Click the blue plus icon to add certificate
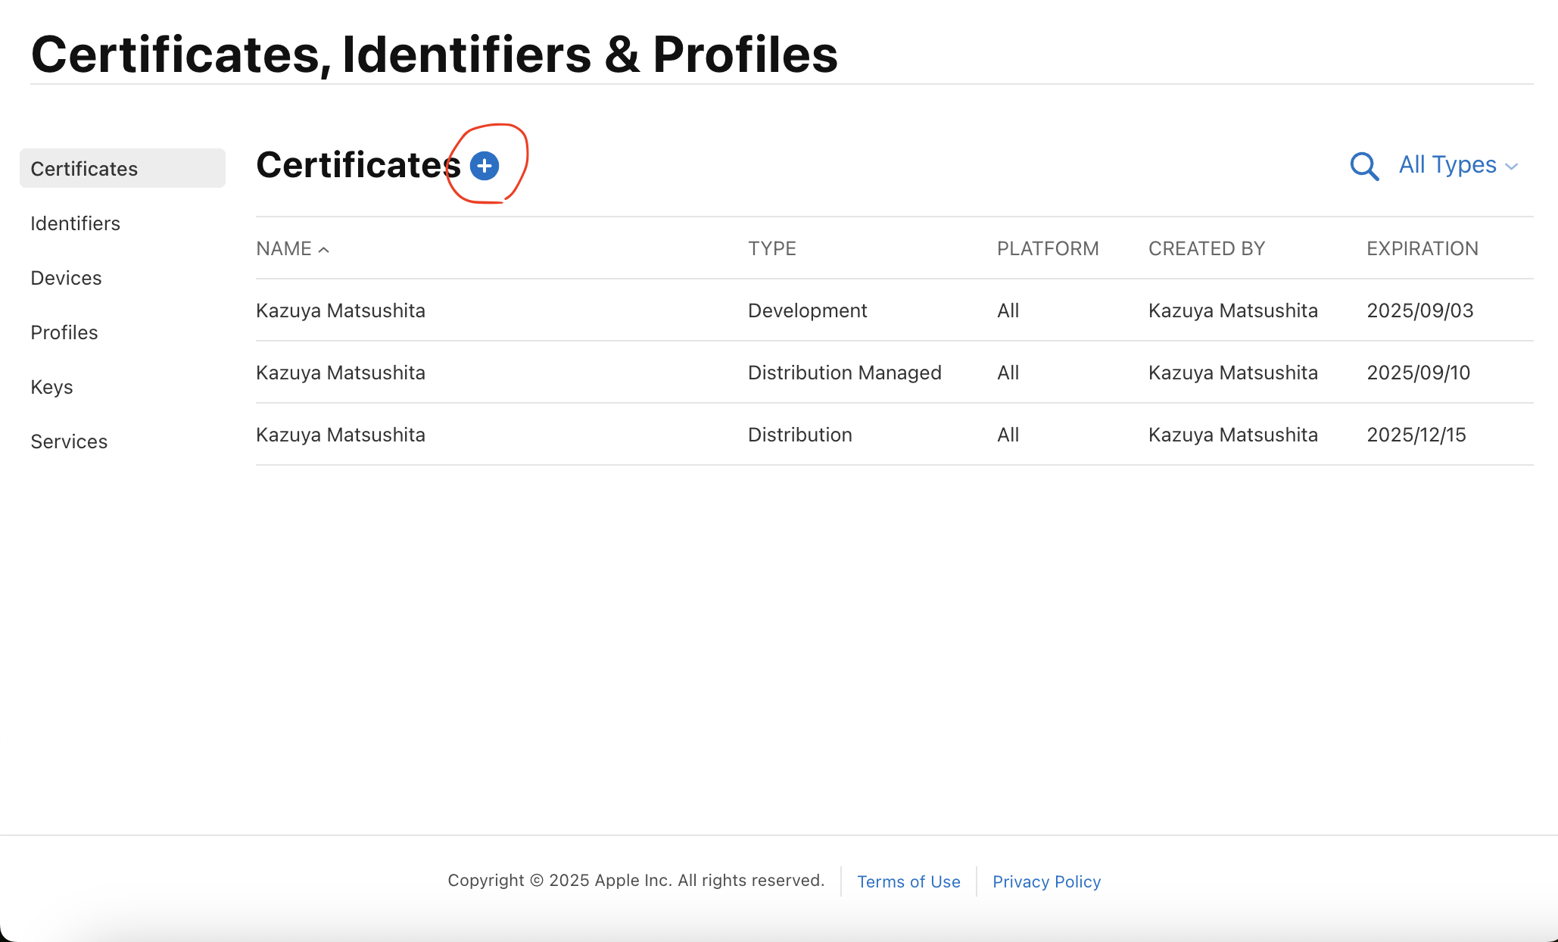Image resolution: width=1558 pixels, height=942 pixels. (x=484, y=166)
